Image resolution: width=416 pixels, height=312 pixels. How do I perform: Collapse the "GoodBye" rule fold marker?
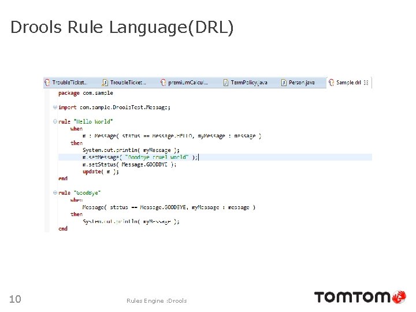55,192
